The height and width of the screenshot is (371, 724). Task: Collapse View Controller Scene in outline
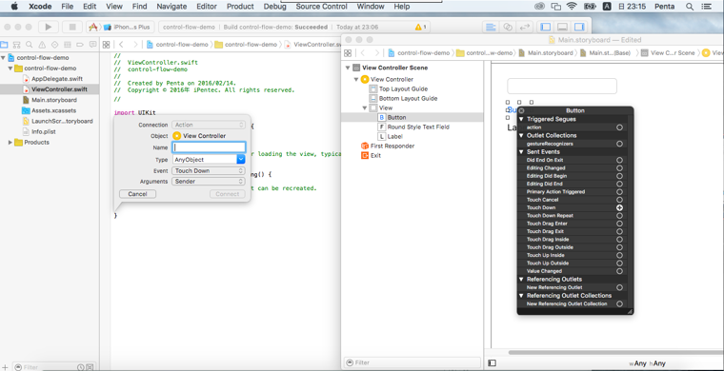click(348, 68)
